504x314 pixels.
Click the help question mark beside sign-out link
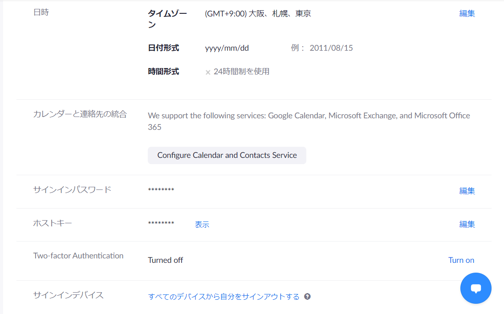click(x=307, y=296)
